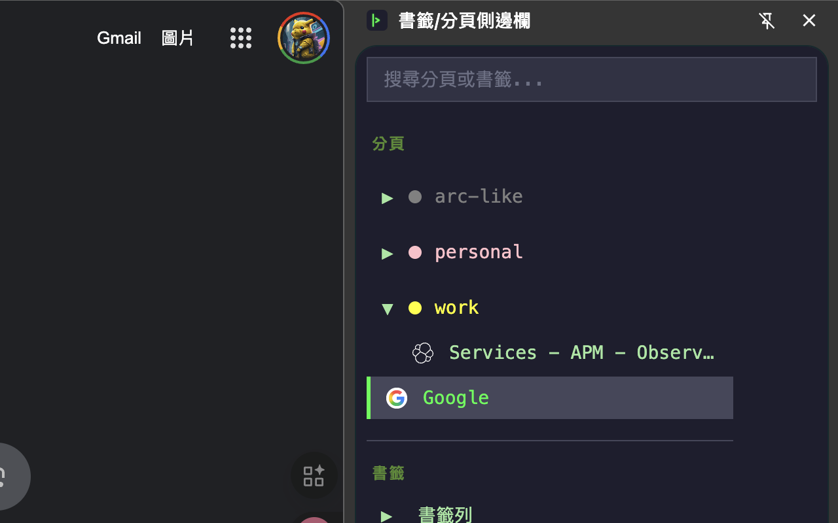Click the extension logo in the panel header
838x523 pixels.
click(377, 20)
